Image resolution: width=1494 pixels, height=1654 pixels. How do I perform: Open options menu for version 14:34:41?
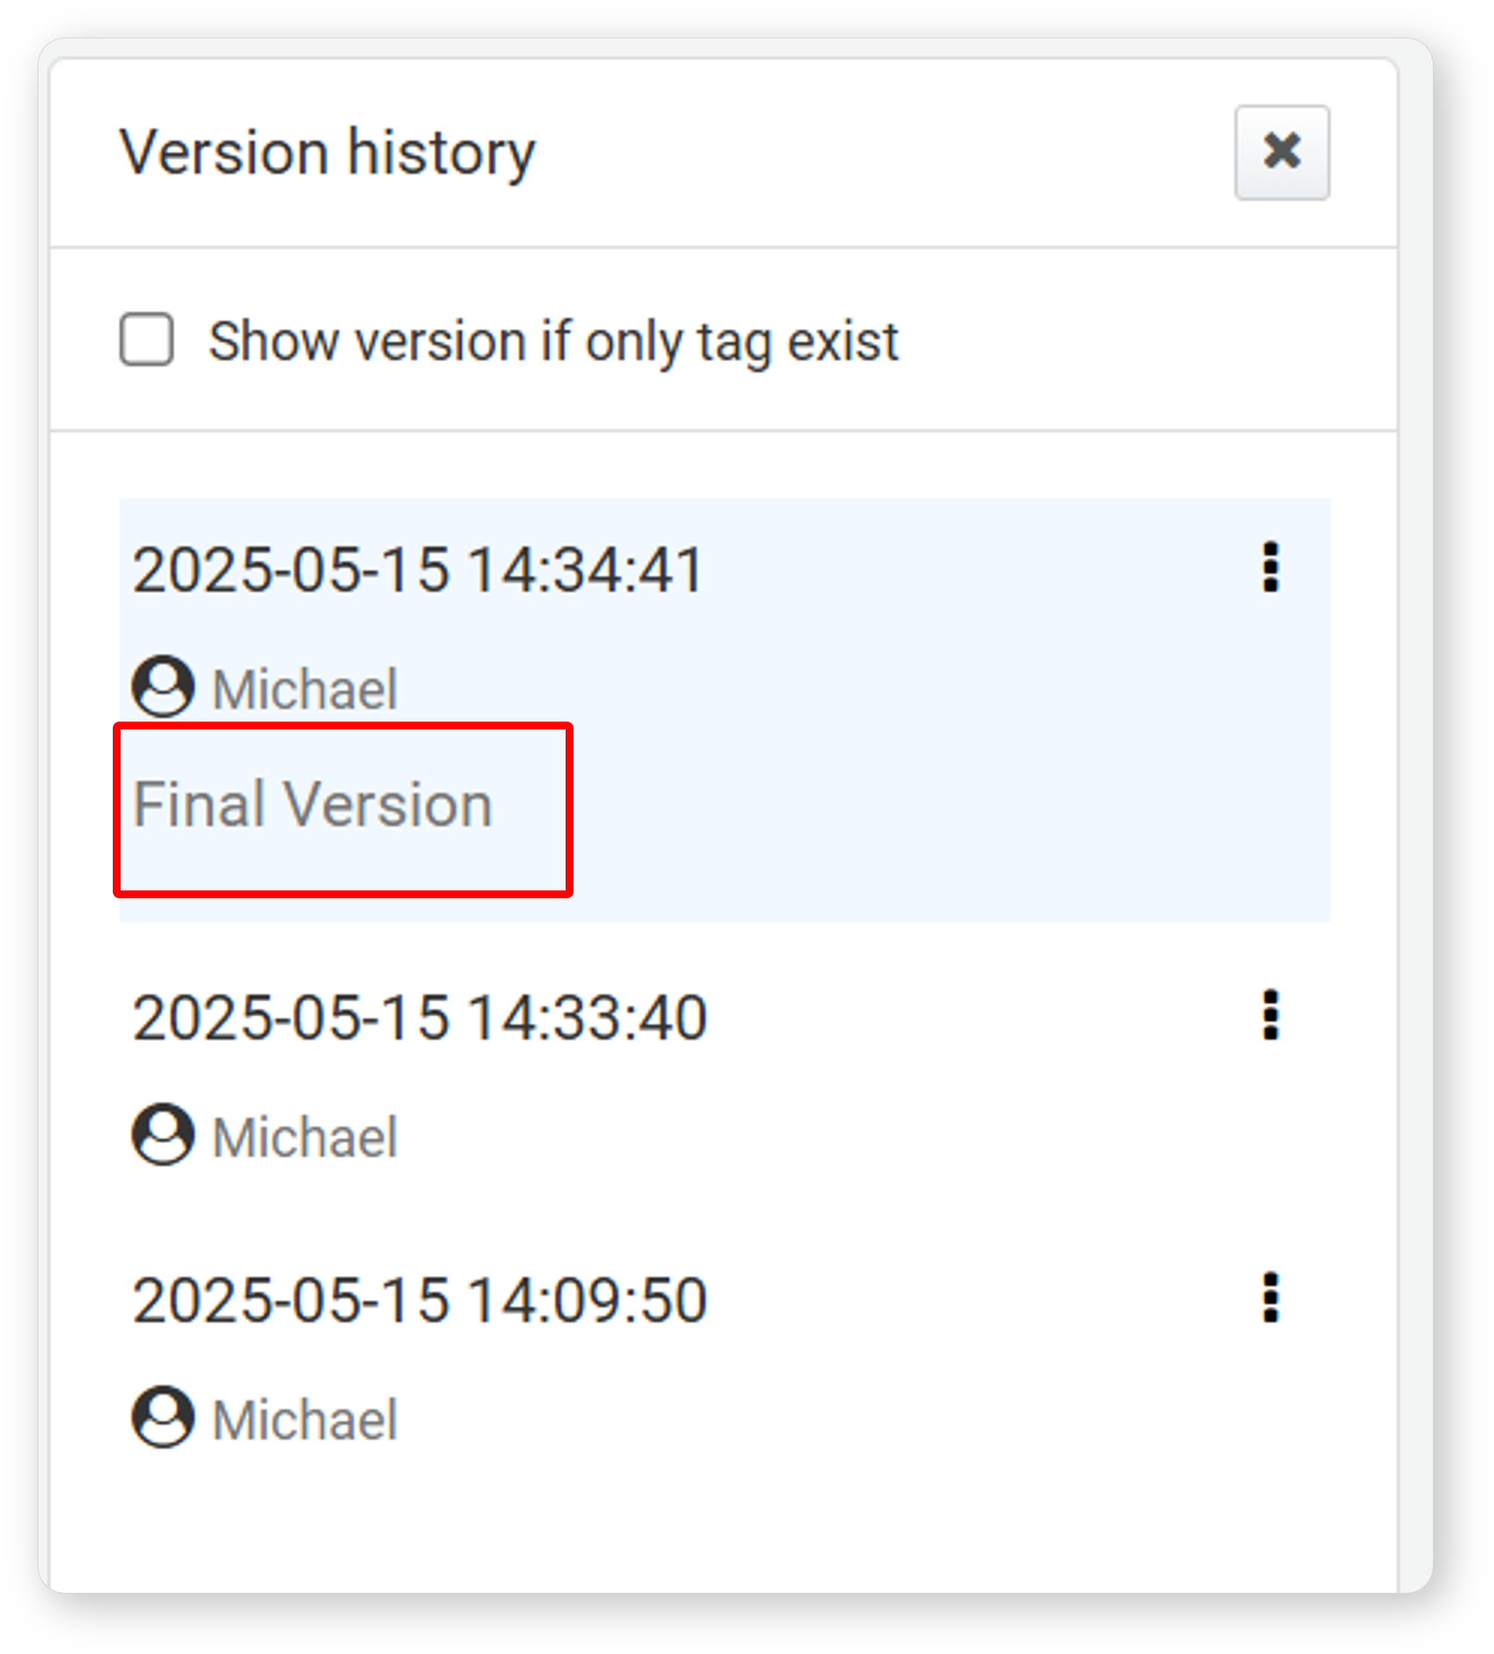point(1270,568)
